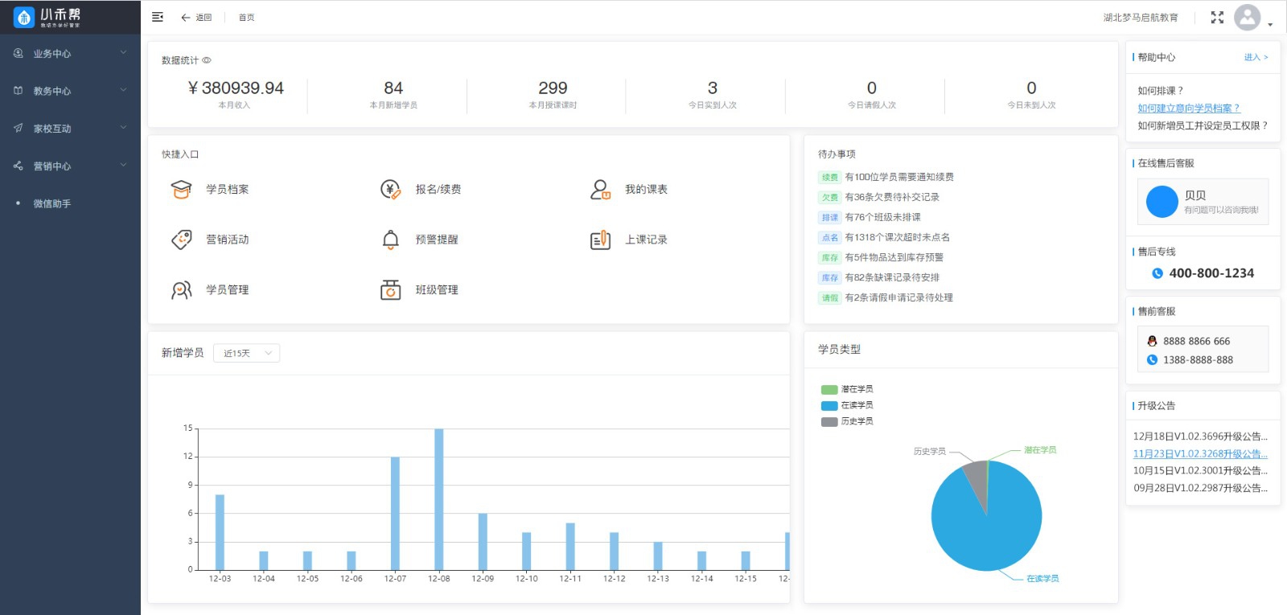The width and height of the screenshot is (1287, 615).
Task: Toggle 历史学员 legend entry
Action: tap(848, 421)
